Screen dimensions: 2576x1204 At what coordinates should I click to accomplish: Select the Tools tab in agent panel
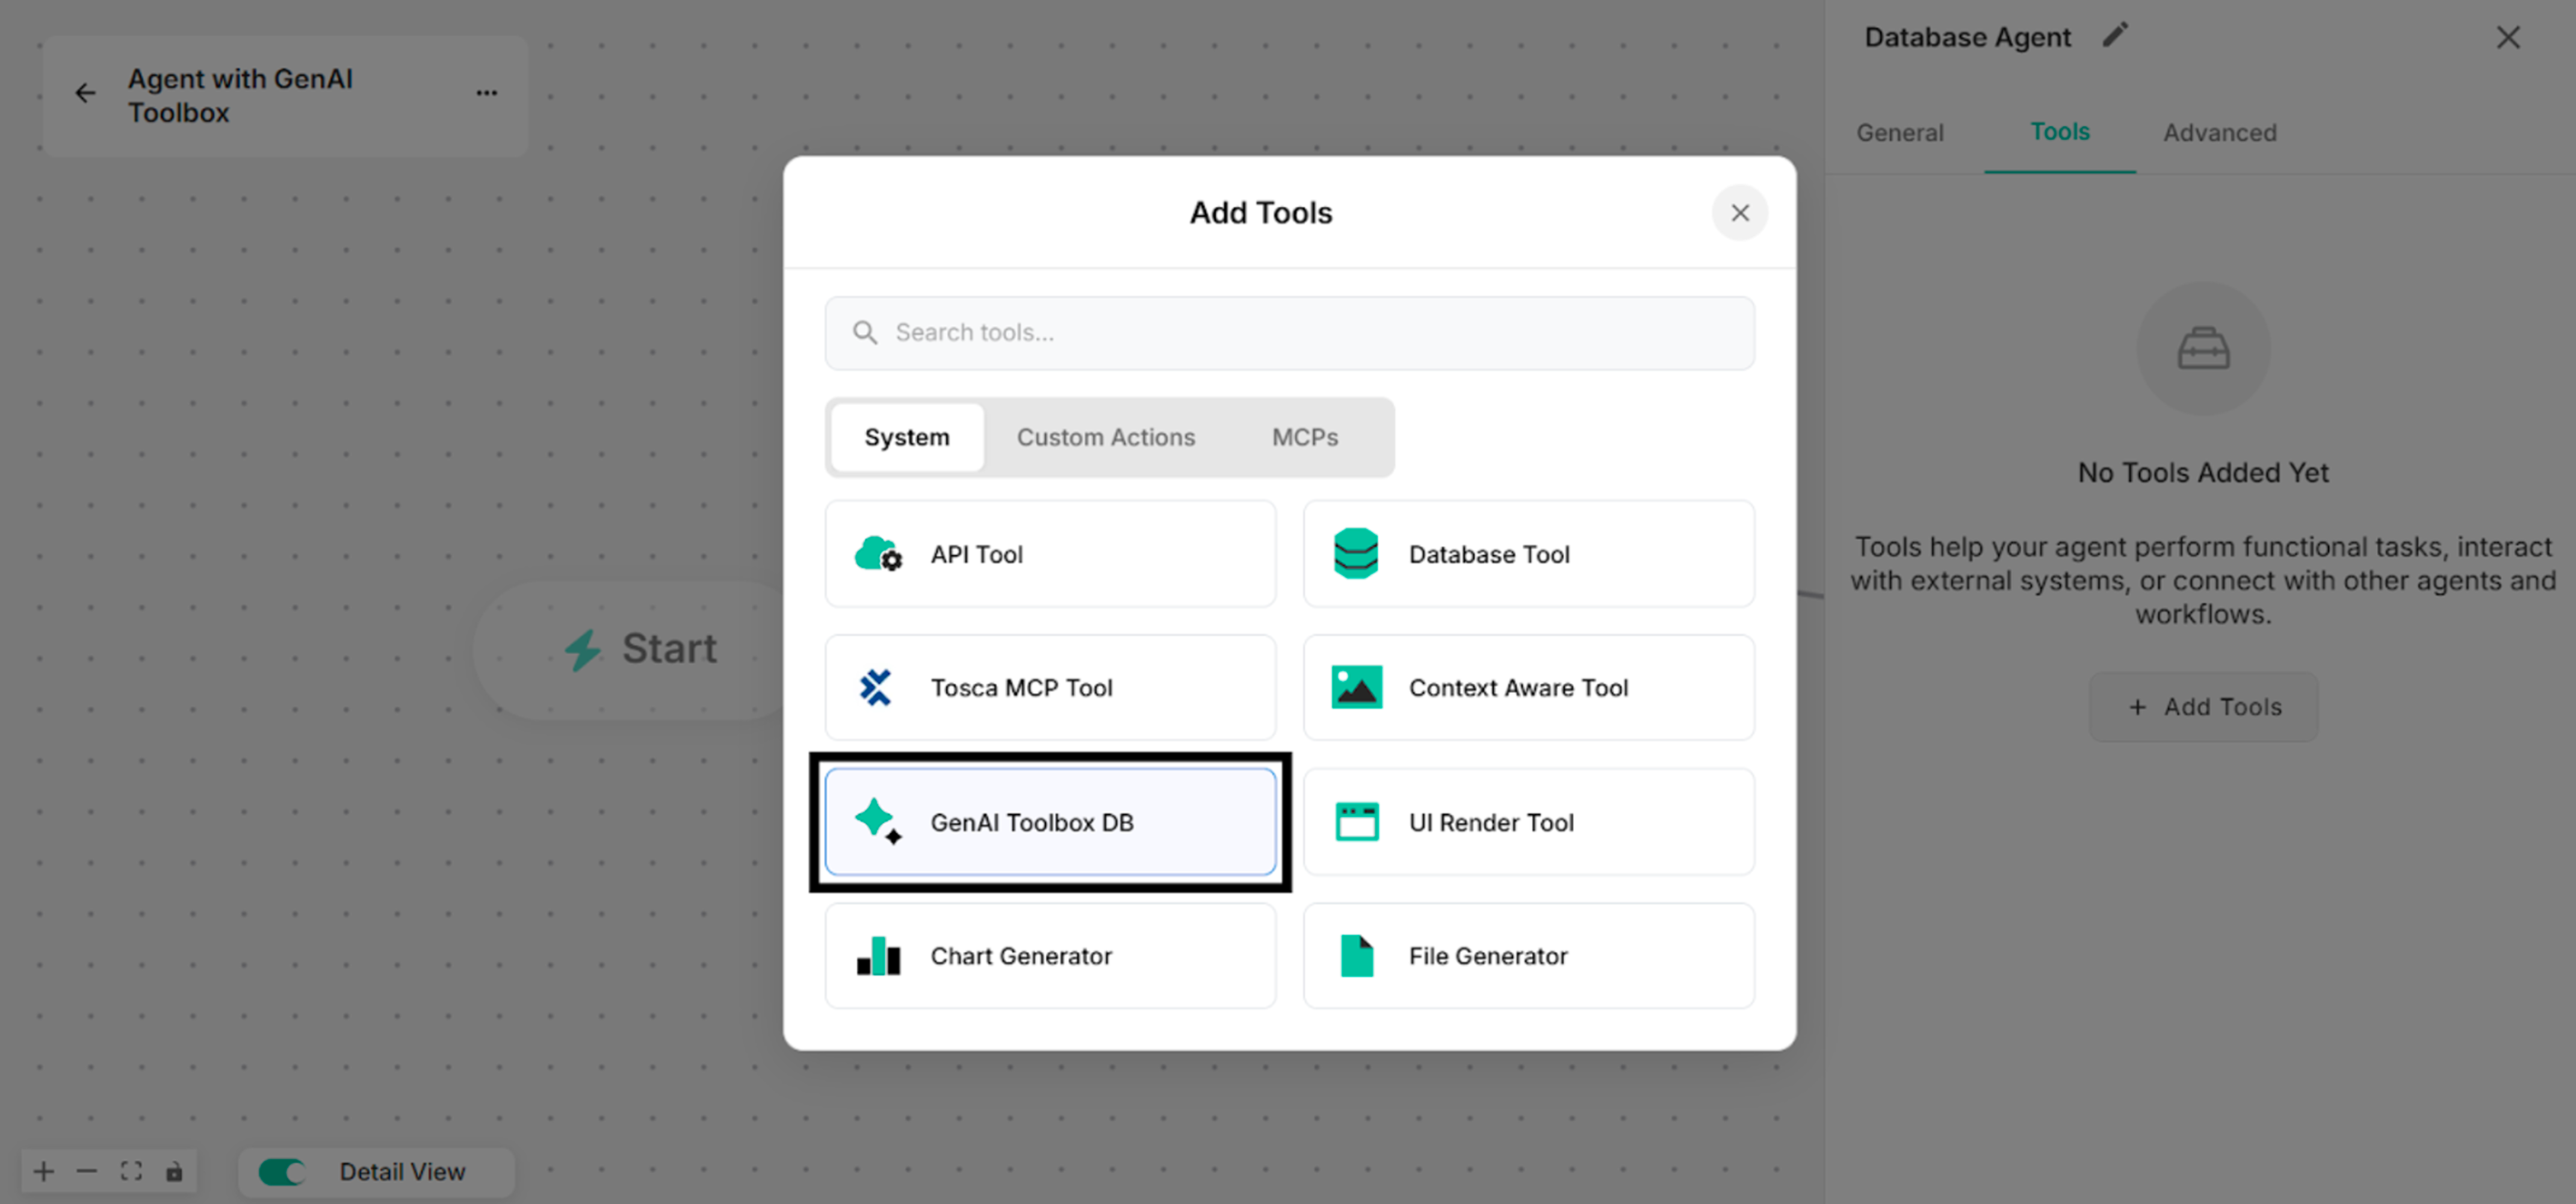2059,133
